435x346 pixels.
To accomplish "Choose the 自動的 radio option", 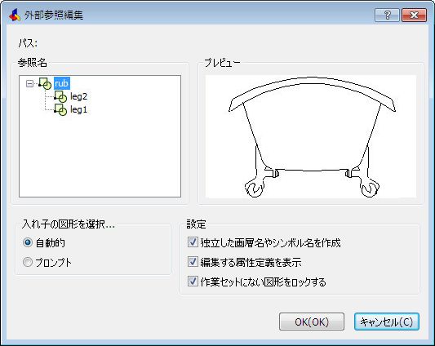I will [28, 242].
